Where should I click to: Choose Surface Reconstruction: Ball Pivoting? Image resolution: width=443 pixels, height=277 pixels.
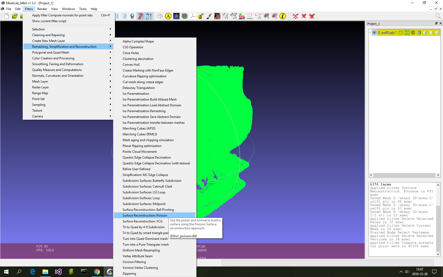pos(155,210)
